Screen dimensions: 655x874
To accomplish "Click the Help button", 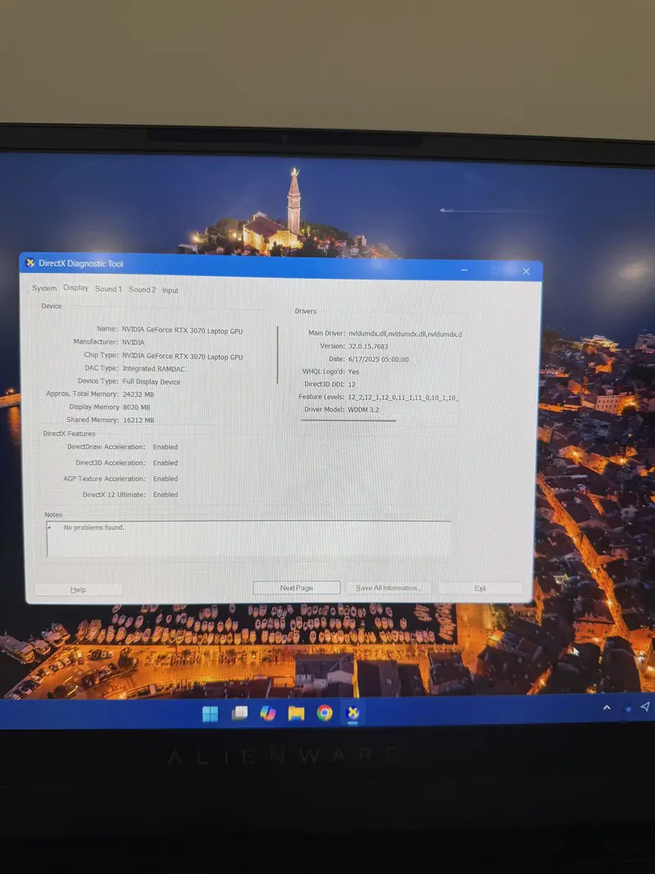I will coord(79,589).
